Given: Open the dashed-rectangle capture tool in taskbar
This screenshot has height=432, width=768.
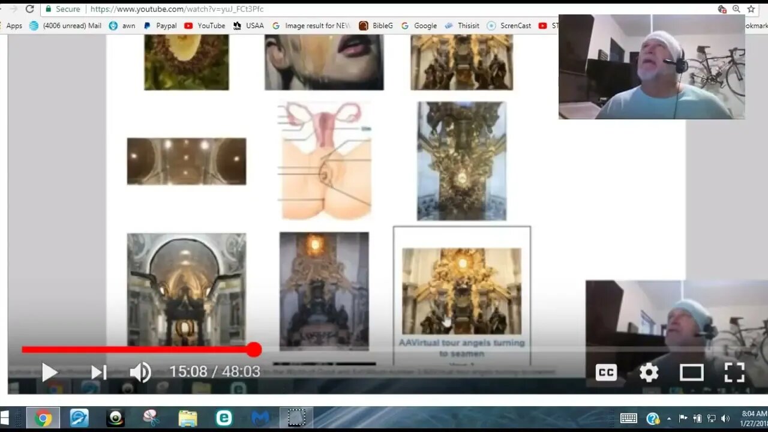Looking at the screenshot, I should (x=296, y=418).
